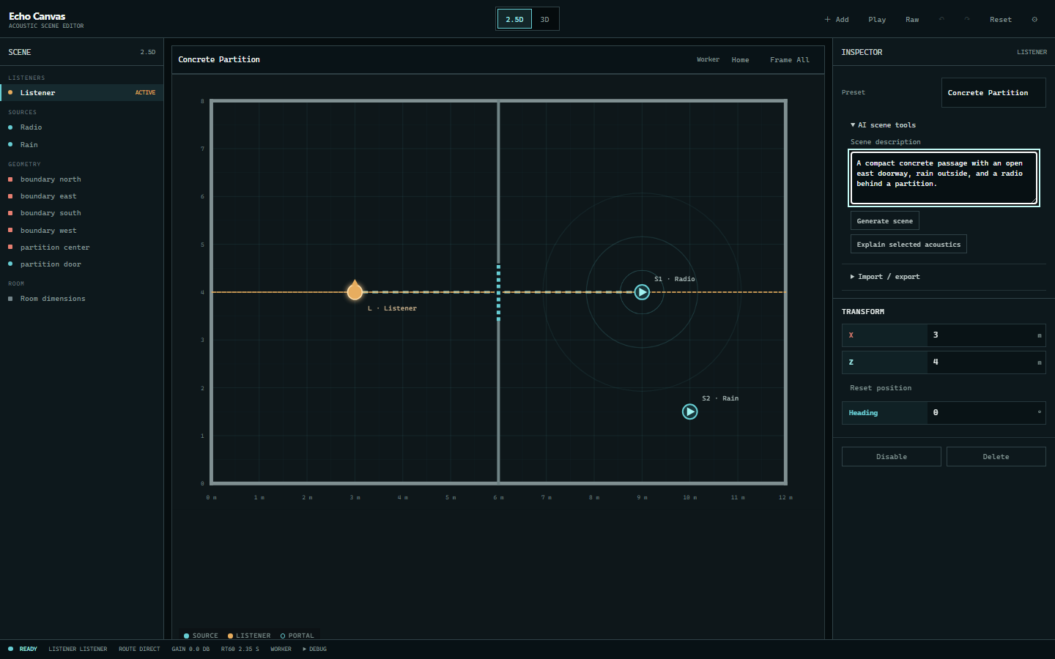Select Listener in the scene list
Viewport: 1055px width, 659px height.
82,92
